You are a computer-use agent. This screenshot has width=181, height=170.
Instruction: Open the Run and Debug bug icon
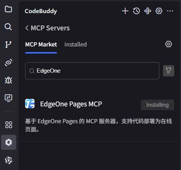tap(8, 80)
